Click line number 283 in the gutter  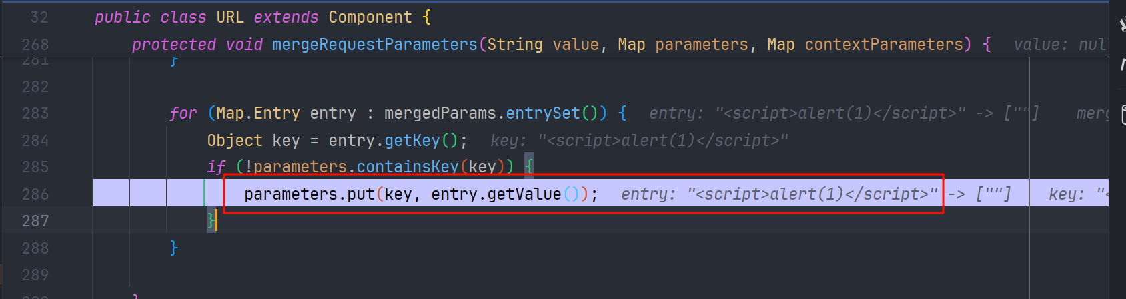pyautogui.click(x=35, y=113)
